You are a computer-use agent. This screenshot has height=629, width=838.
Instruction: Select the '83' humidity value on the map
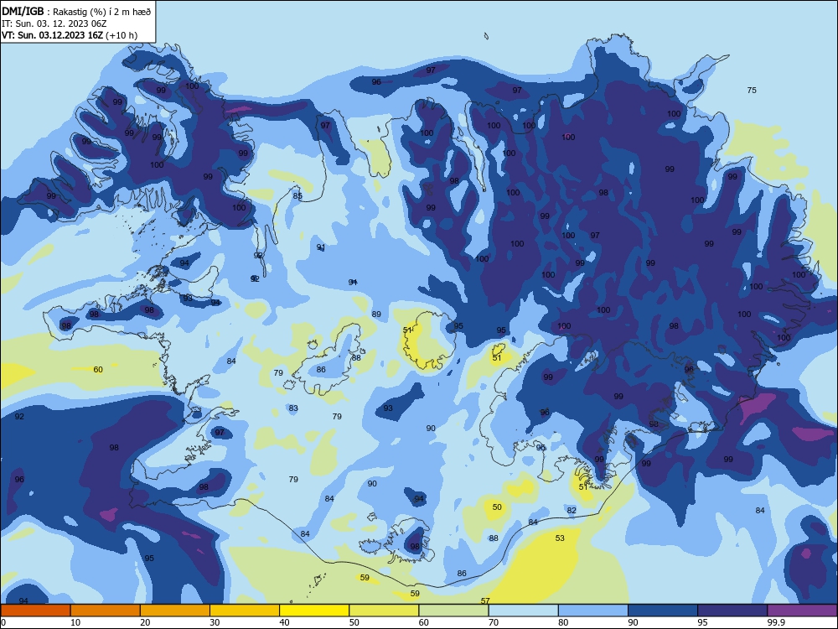click(x=292, y=408)
